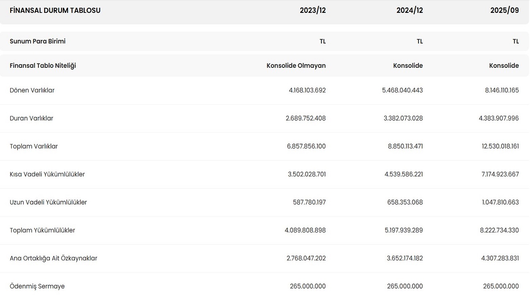This screenshot has width=530, height=298.
Task: Click the Kısa Vadeli Yükümlülükler label
Action: pos(47,174)
